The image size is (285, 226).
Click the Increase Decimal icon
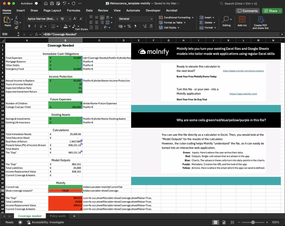[x=144, y=26]
